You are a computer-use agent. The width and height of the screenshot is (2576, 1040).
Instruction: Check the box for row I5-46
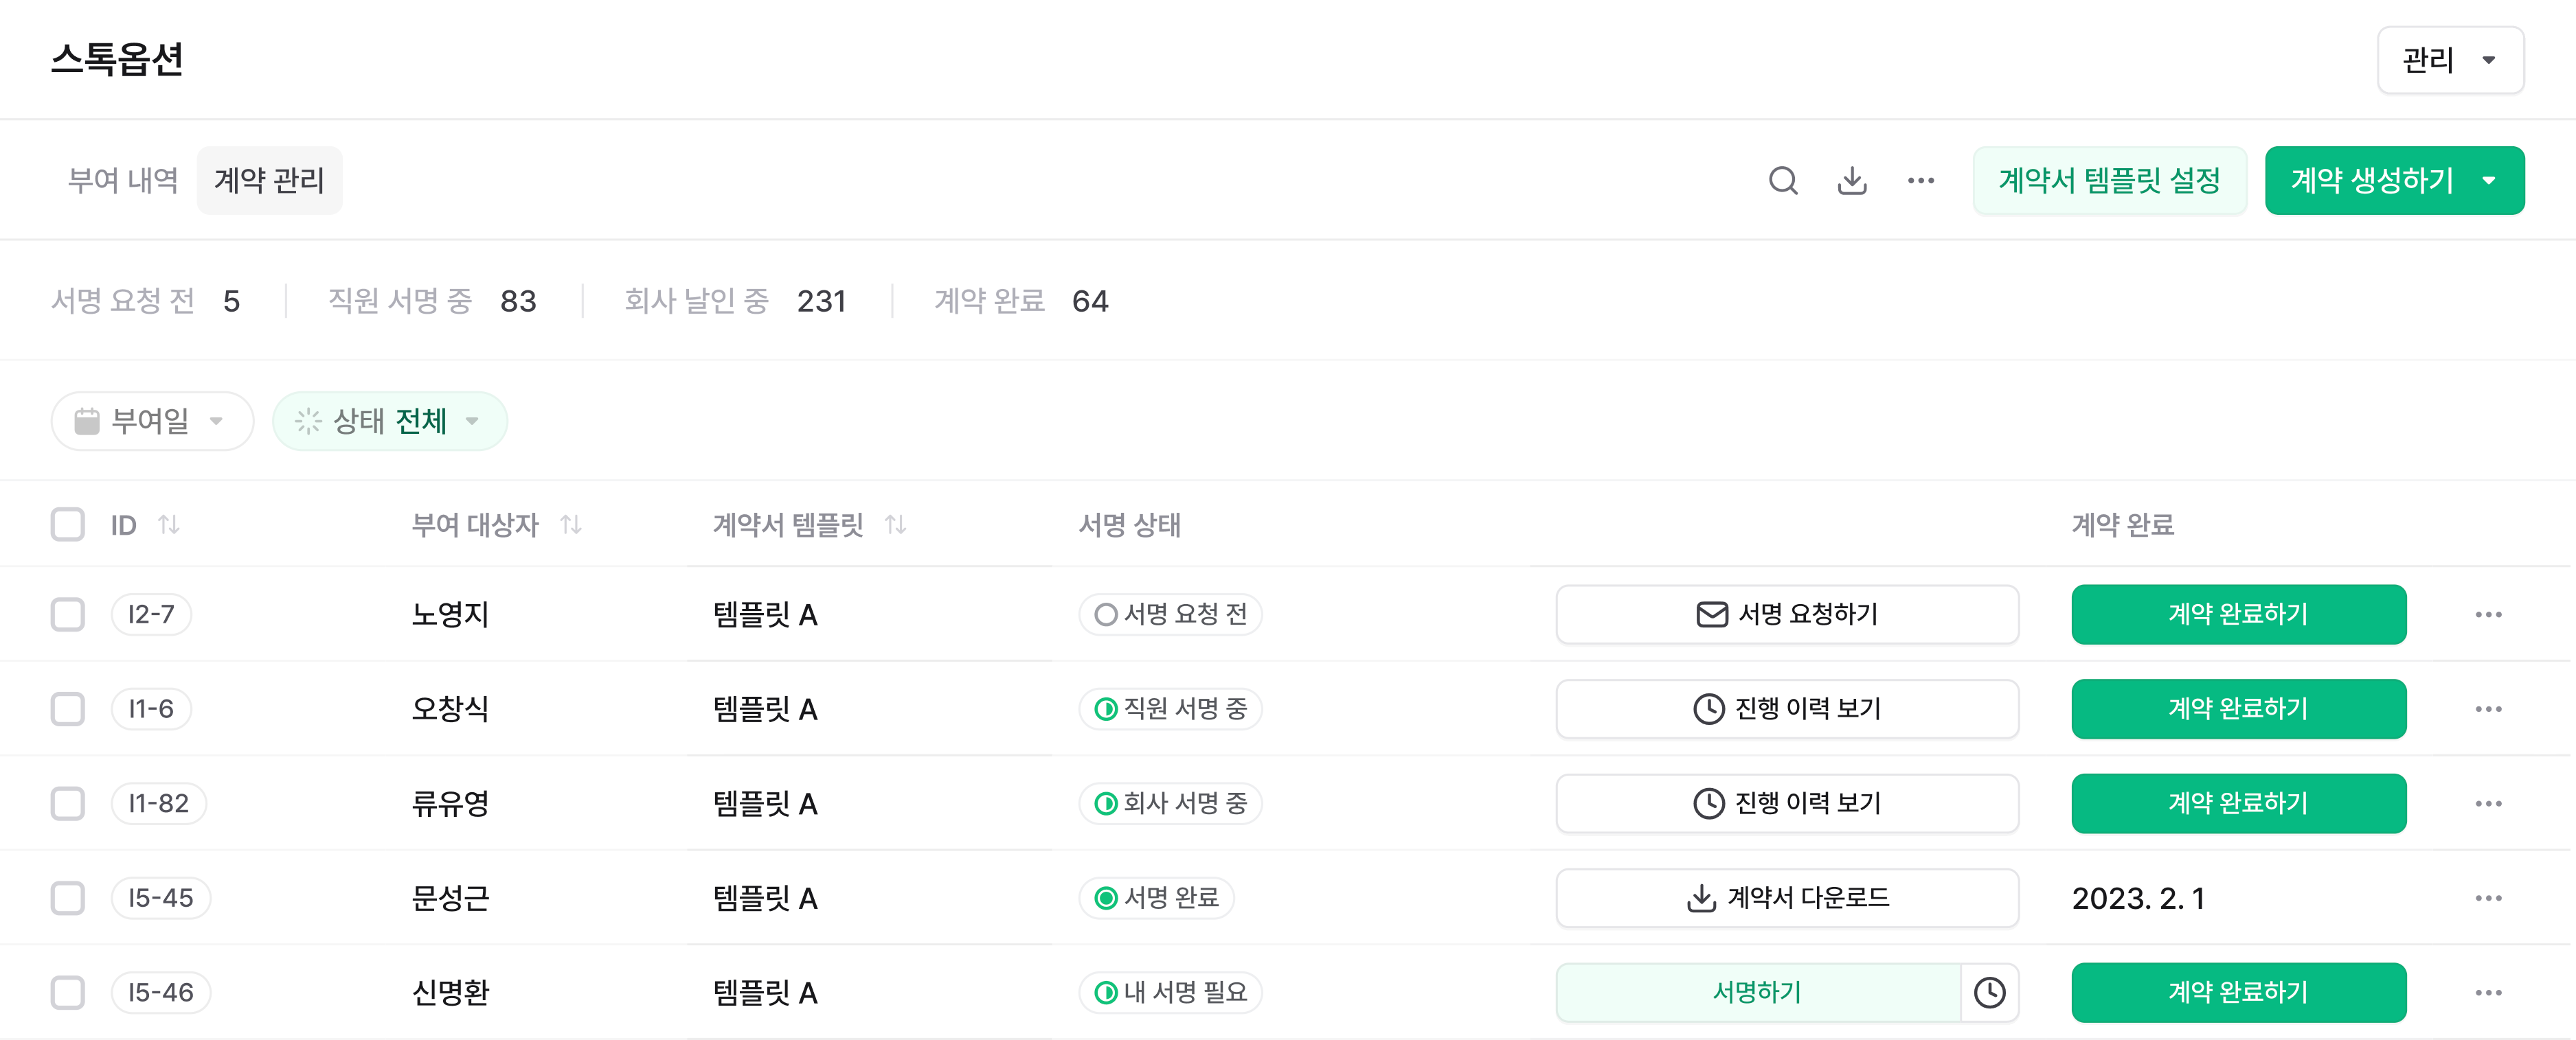[x=68, y=993]
